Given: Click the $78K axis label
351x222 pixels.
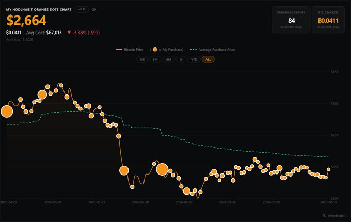Looking at the screenshot, I should [334, 103].
